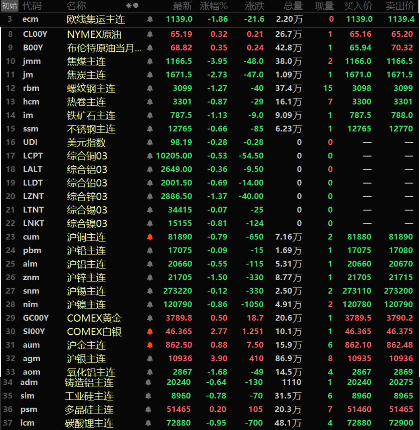The image size is (420, 430).
Task: Select the 初始 tab in header
Action: click(10, 6)
